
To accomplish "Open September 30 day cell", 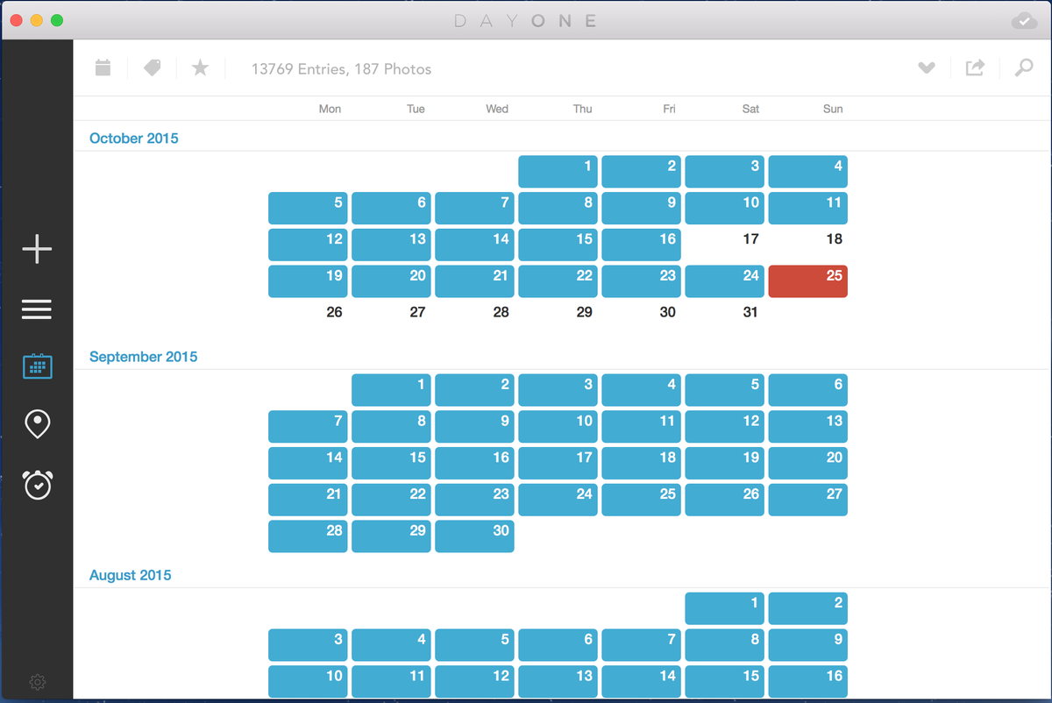I will click(x=474, y=536).
